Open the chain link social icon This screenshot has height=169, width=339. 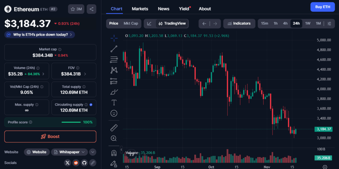tap(93, 163)
